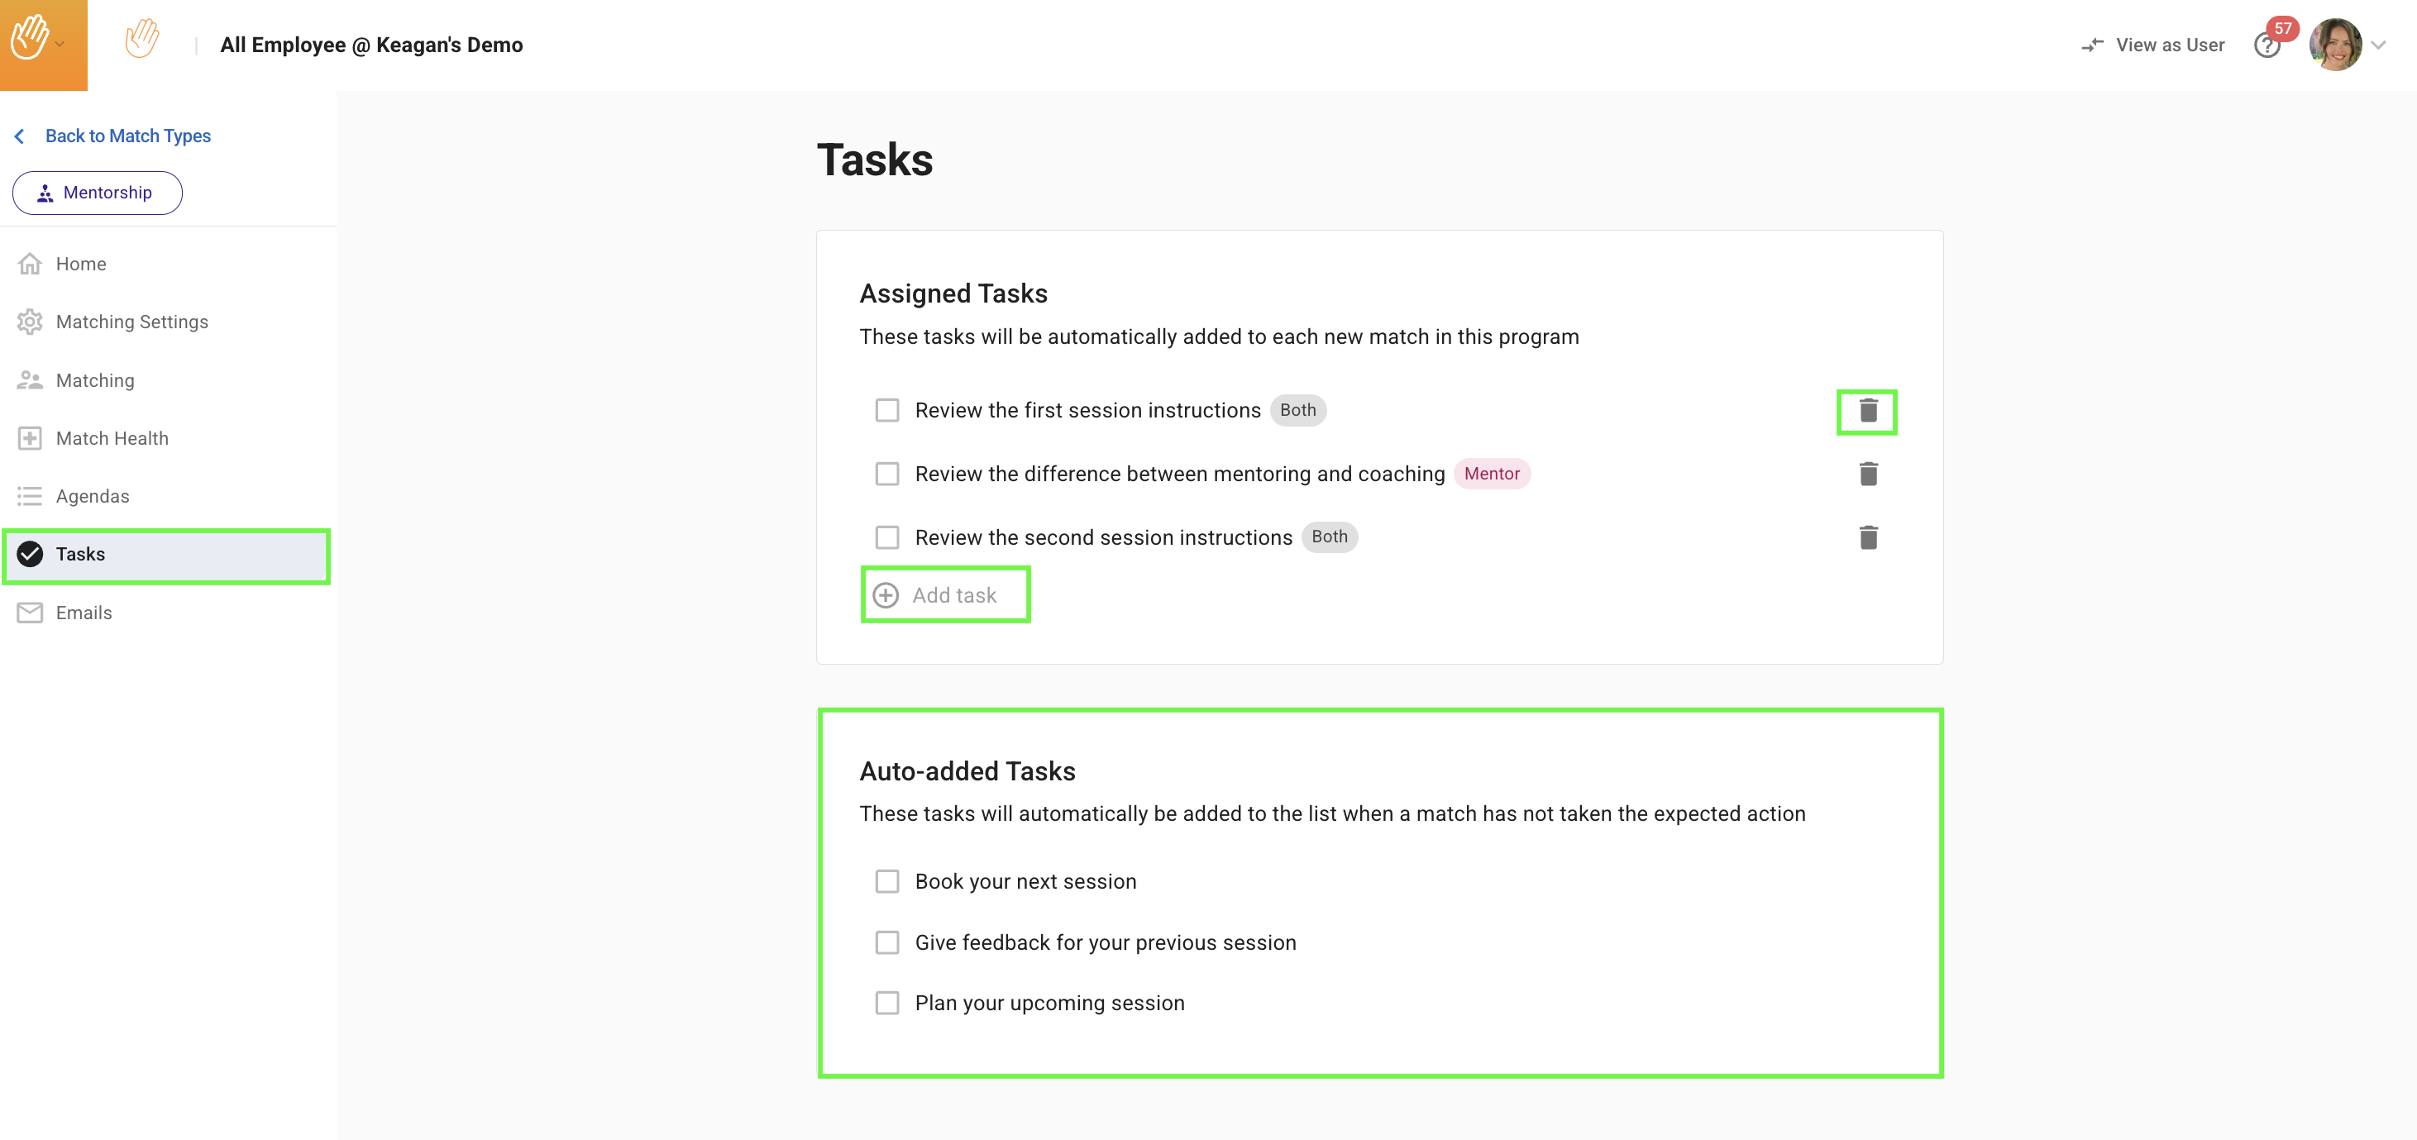The width and height of the screenshot is (2417, 1140).
Task: Click Back to Match Types link
Action: [x=127, y=136]
